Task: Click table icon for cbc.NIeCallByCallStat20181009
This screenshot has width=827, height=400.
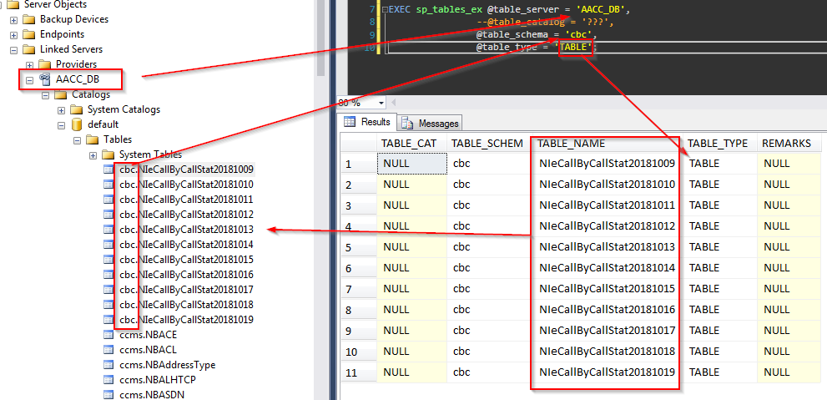Action: click(x=108, y=170)
